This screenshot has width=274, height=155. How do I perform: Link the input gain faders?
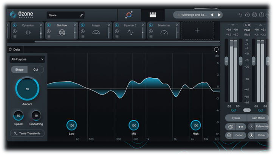tap(234, 110)
